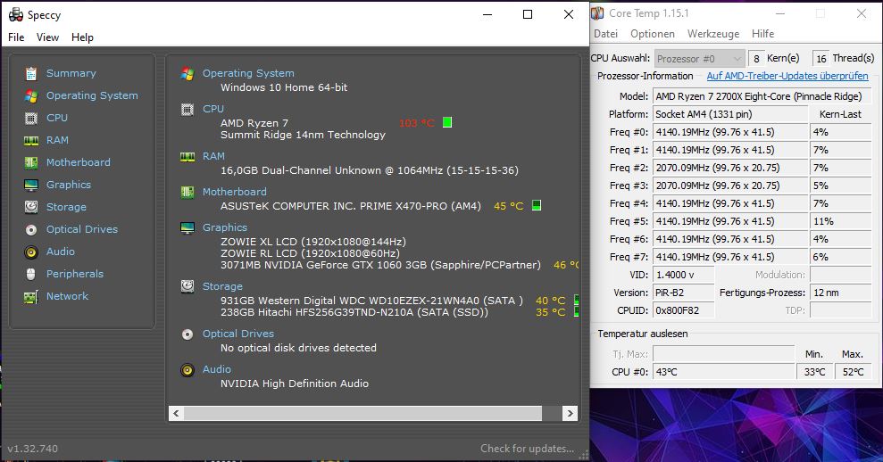Click version text v1.32.740
This screenshot has width=883, height=462.
[33, 449]
